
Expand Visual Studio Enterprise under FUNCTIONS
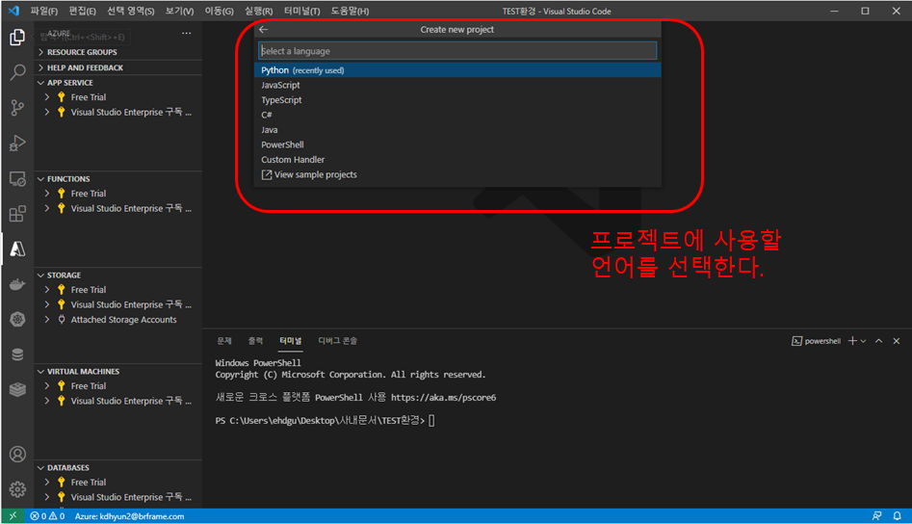pos(46,209)
